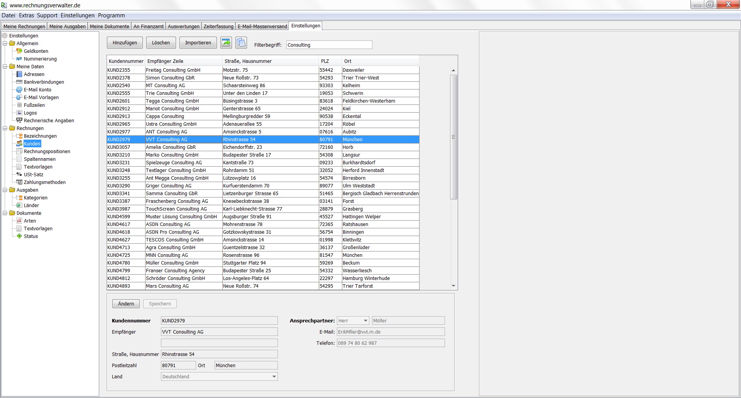The width and height of the screenshot is (741, 398).
Task: Collapse the Rechnungen tree folder
Action: (x=5, y=128)
